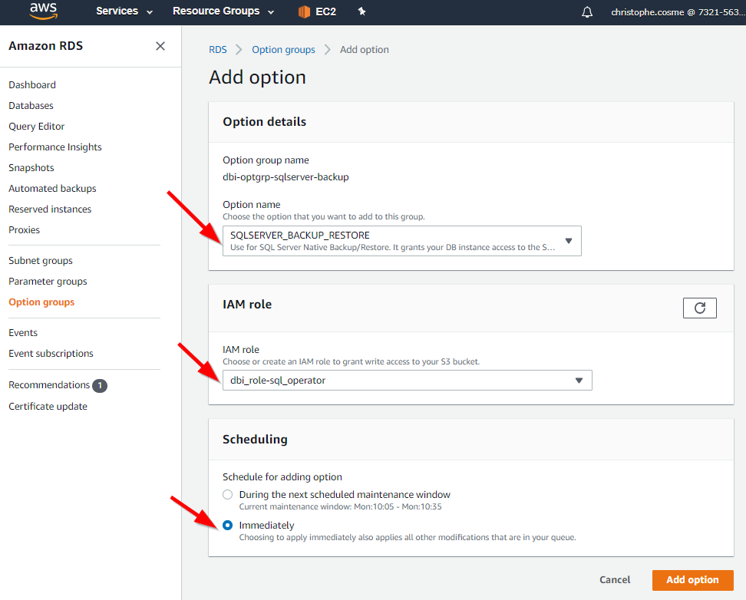
Task: Click the pin shortcut icon in top bar
Action: 361,12
